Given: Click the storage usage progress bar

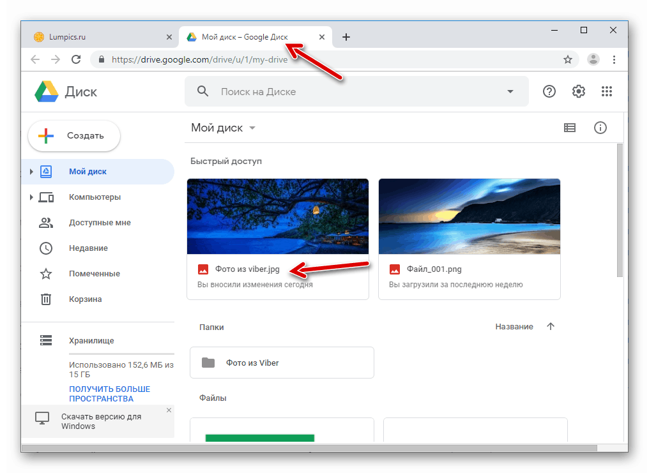Looking at the screenshot, I should click(x=121, y=354).
